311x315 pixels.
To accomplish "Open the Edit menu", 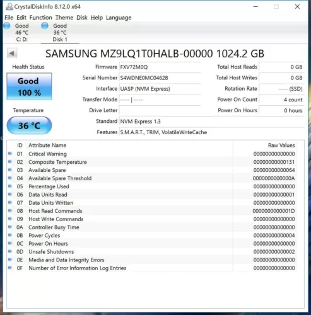I will tap(21, 18).
